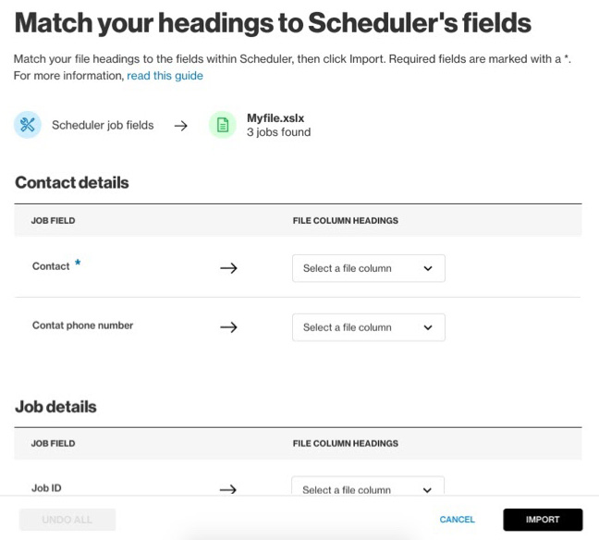599x540 pixels.
Task: Cancel the import mapping
Action: pyautogui.click(x=457, y=520)
